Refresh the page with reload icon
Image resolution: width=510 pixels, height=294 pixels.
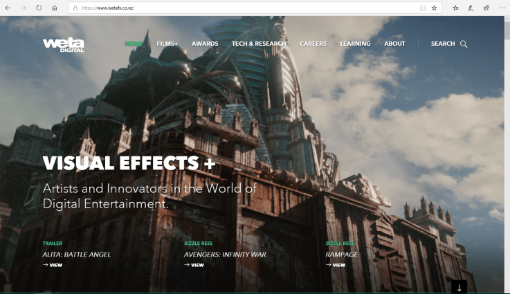coord(39,8)
